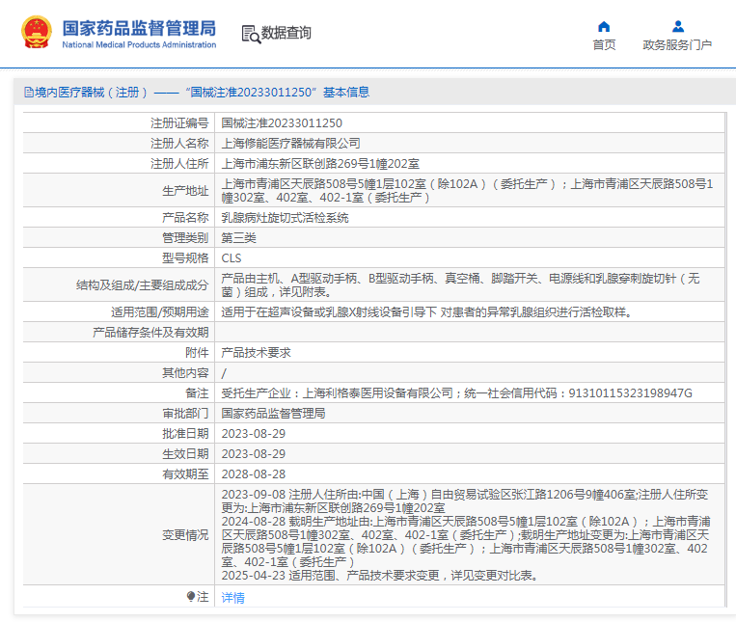The image size is (736, 622).
Task: Click the national emblem logo
Action: [37, 33]
